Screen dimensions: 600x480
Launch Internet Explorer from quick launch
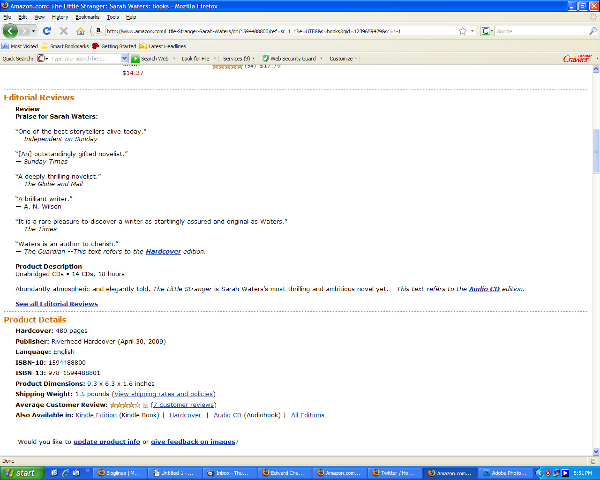coord(65,473)
